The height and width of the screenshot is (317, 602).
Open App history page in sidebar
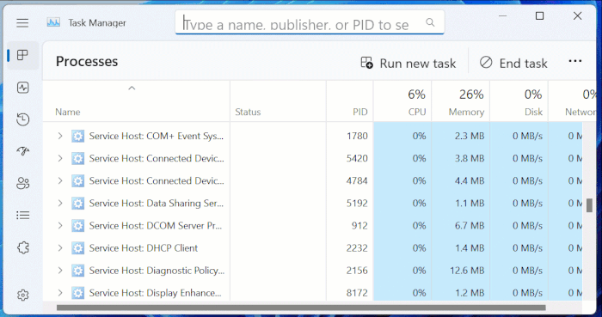click(22, 119)
